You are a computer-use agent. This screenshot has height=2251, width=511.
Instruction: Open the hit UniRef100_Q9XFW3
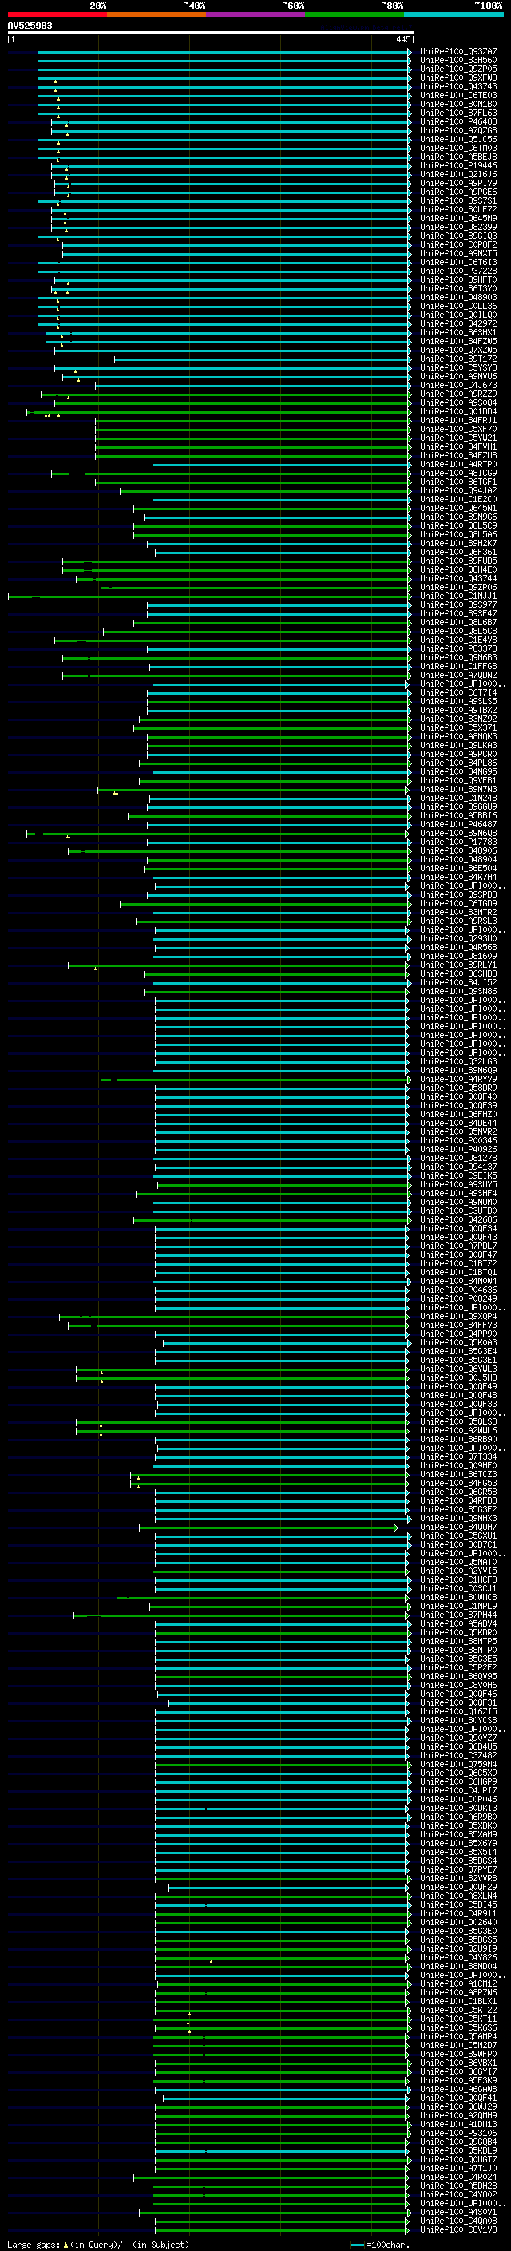point(458,77)
